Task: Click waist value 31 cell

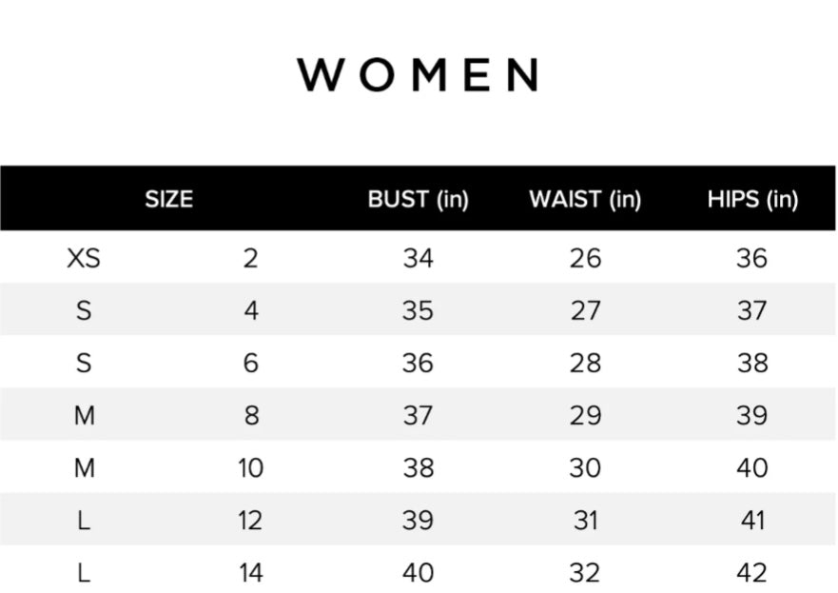Action: click(585, 520)
